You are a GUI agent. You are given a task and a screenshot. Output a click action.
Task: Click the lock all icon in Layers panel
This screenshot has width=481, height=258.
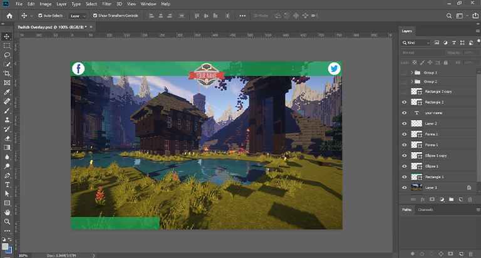coord(445,63)
